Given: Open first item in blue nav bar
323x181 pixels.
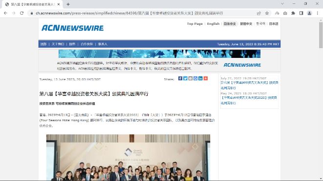Looking at the screenshot, I should [43, 44].
